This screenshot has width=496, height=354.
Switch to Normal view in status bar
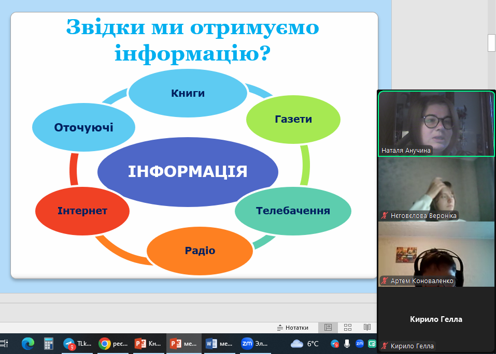(328, 328)
